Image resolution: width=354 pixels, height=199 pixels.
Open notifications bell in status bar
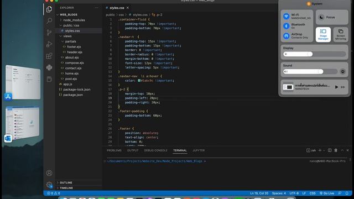point(347,193)
